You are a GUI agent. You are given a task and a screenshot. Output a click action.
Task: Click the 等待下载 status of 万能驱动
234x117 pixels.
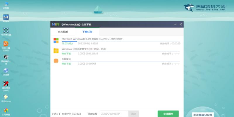(66, 64)
